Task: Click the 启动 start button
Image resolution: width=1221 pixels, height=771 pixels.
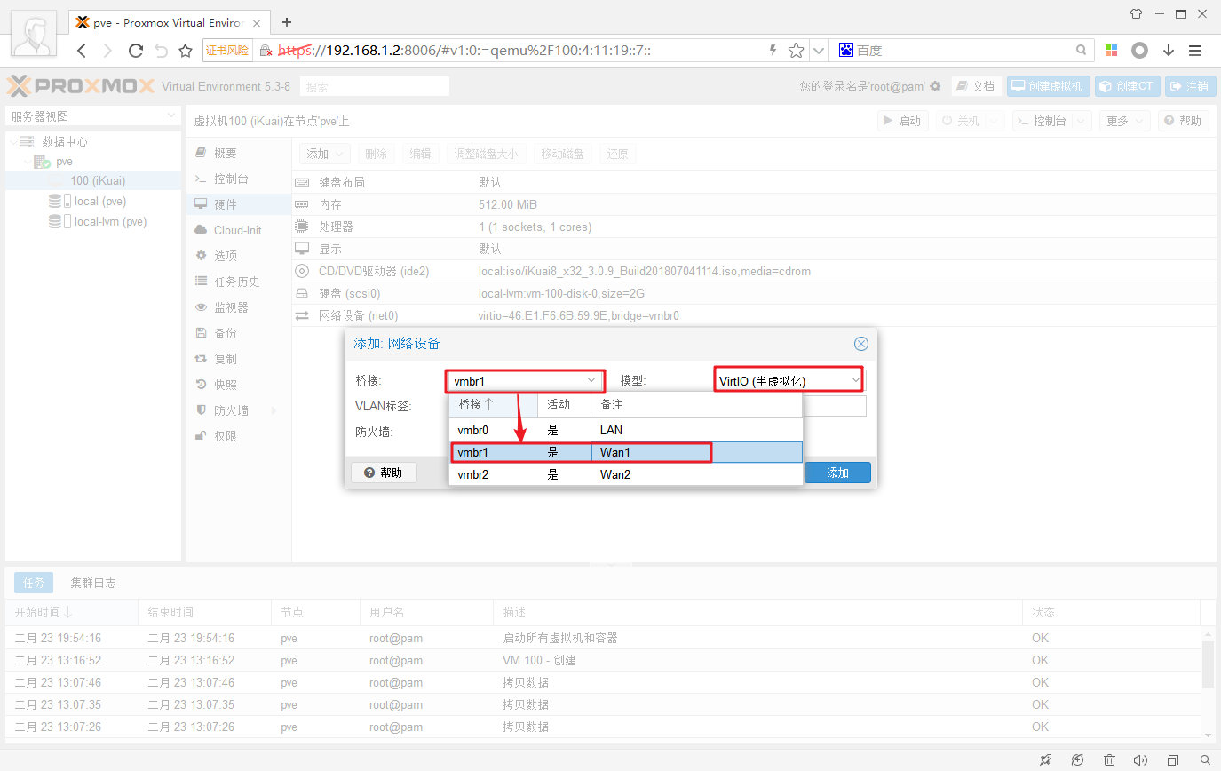Action: 903,121
